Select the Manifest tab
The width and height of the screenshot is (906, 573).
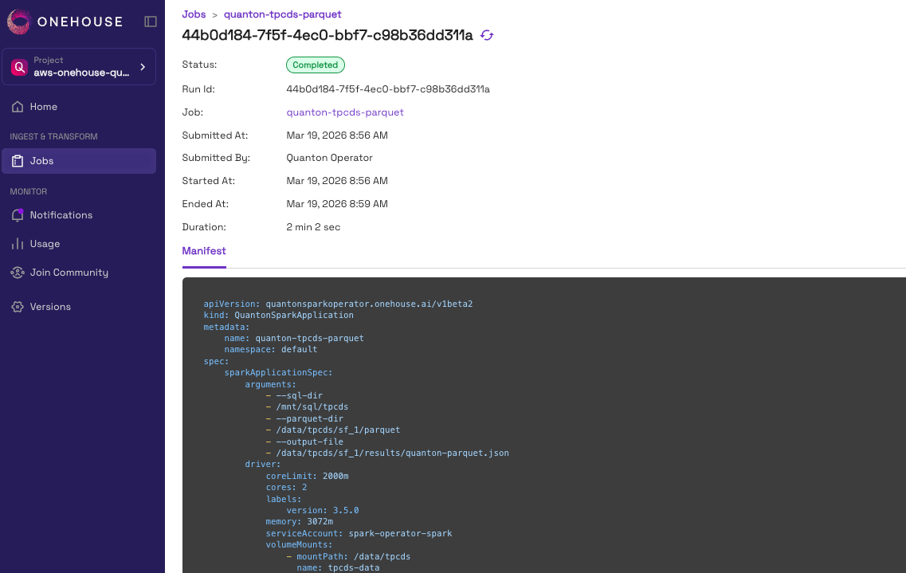coord(204,251)
